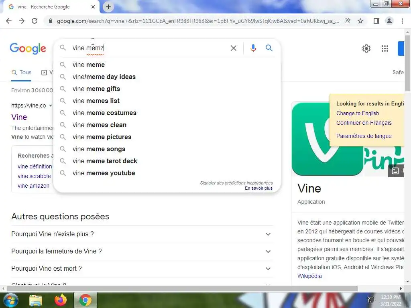Open a new Chrome tab with plus button
Screen dimensions: 411x308
point(108,7)
